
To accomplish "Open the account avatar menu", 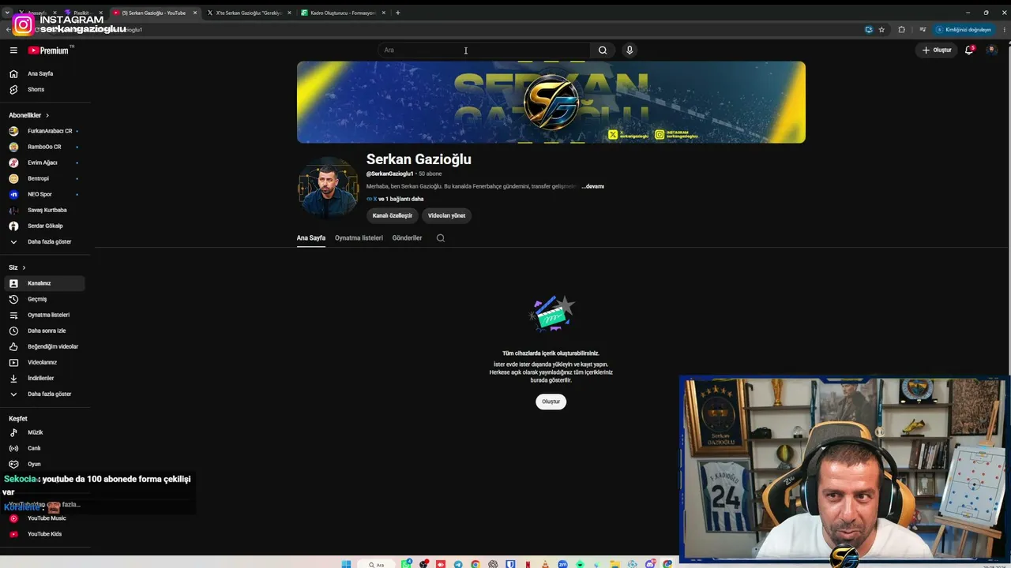I will coord(991,50).
